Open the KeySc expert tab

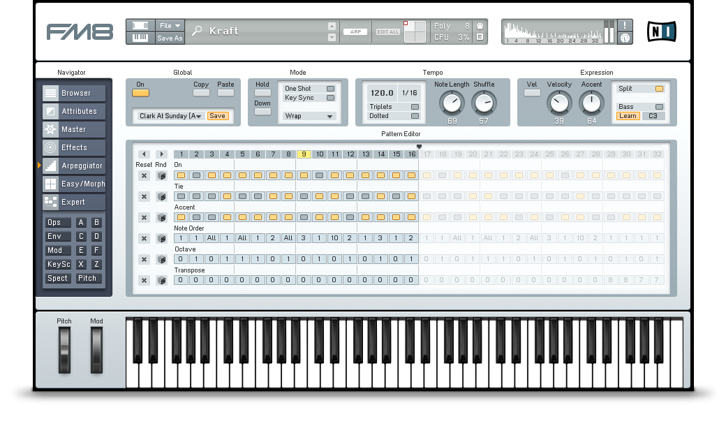59,265
